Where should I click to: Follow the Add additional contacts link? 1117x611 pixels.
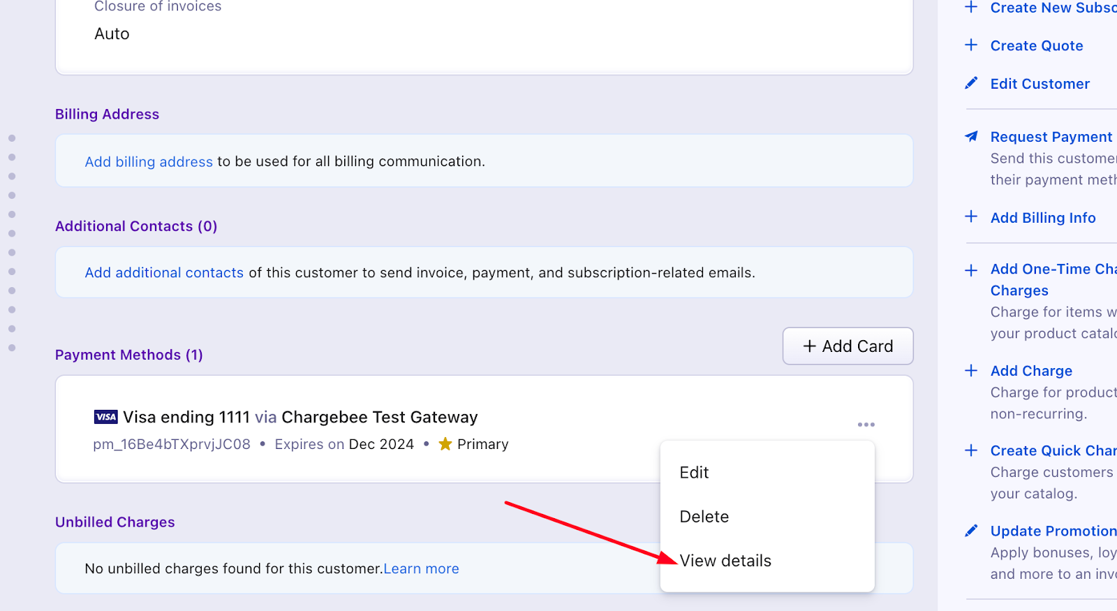click(164, 272)
